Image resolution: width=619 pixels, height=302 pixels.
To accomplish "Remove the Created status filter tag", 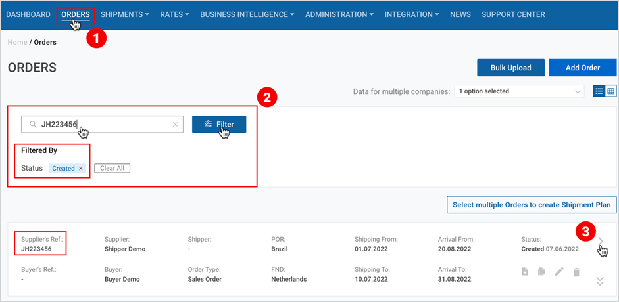I will coord(80,169).
